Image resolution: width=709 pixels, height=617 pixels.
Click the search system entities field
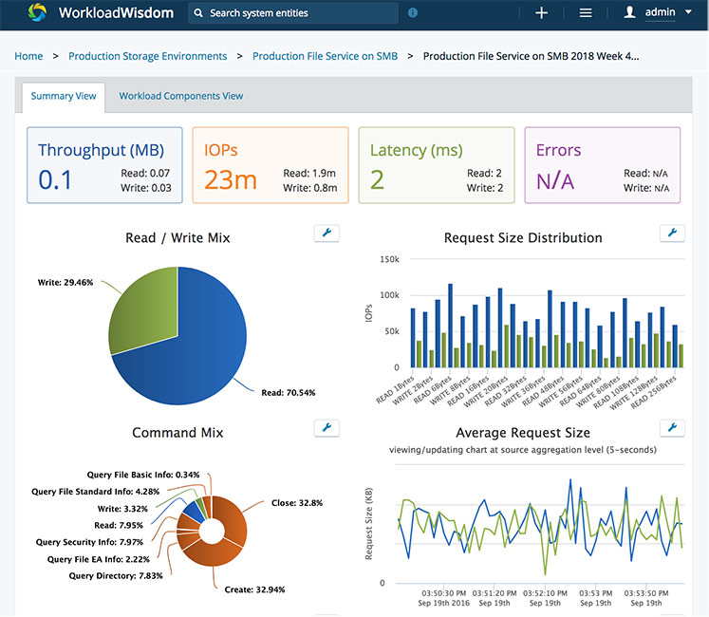pyautogui.click(x=294, y=13)
